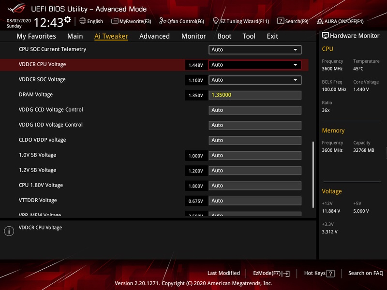Click the 08/02/2020 date text
The height and width of the screenshot is (290, 387).
click(x=19, y=21)
